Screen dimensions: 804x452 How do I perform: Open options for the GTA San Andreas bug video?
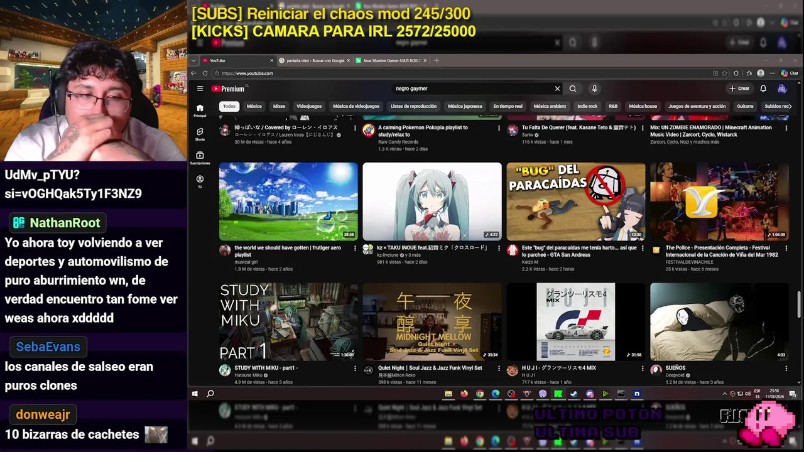click(x=643, y=249)
